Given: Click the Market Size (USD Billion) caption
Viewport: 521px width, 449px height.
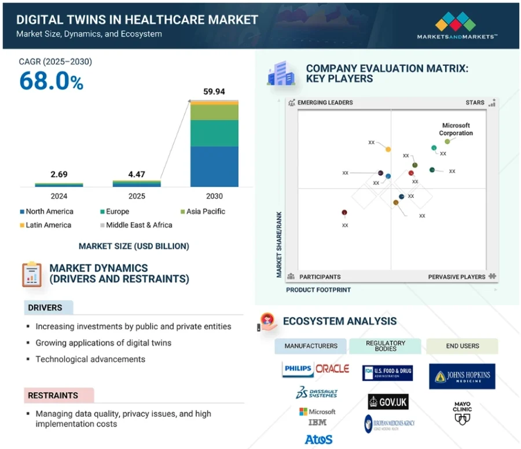Looking at the screenshot, I should coord(134,246).
